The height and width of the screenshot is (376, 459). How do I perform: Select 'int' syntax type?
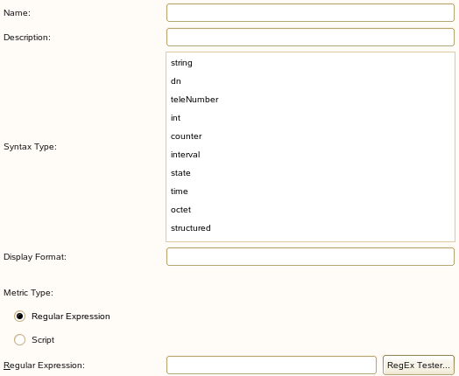coord(310,118)
